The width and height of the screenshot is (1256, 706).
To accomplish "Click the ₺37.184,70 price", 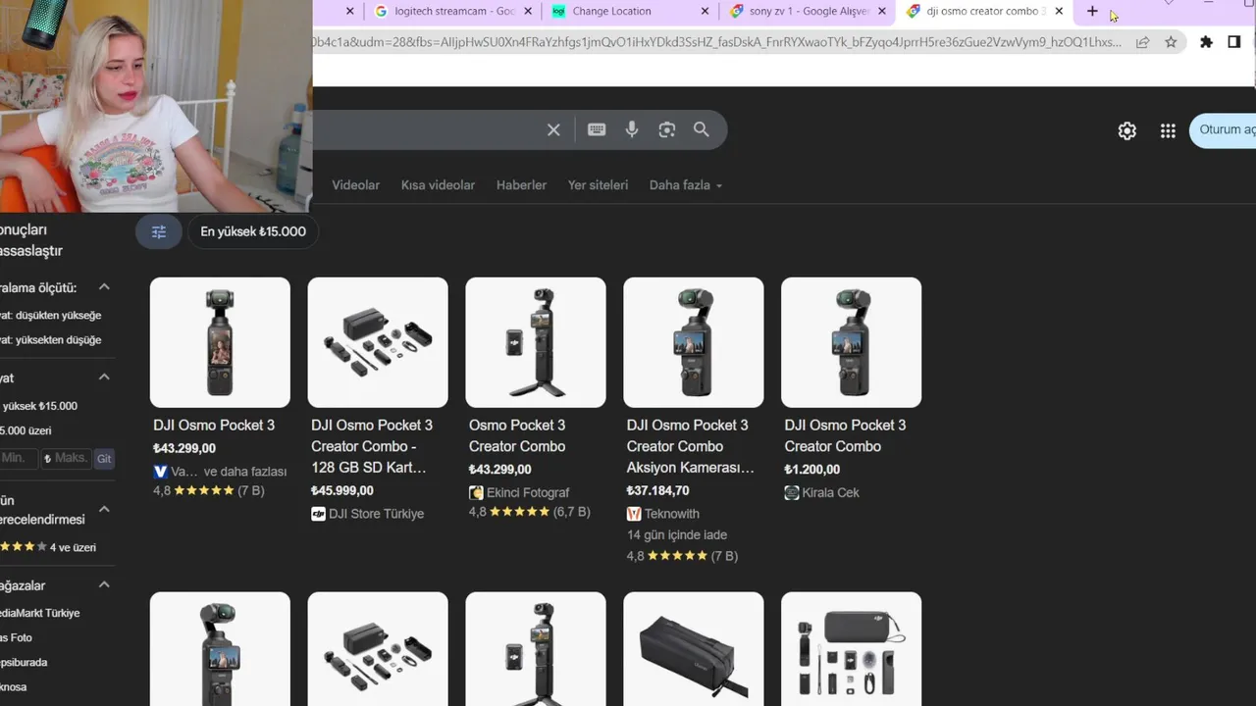I will 658,490.
